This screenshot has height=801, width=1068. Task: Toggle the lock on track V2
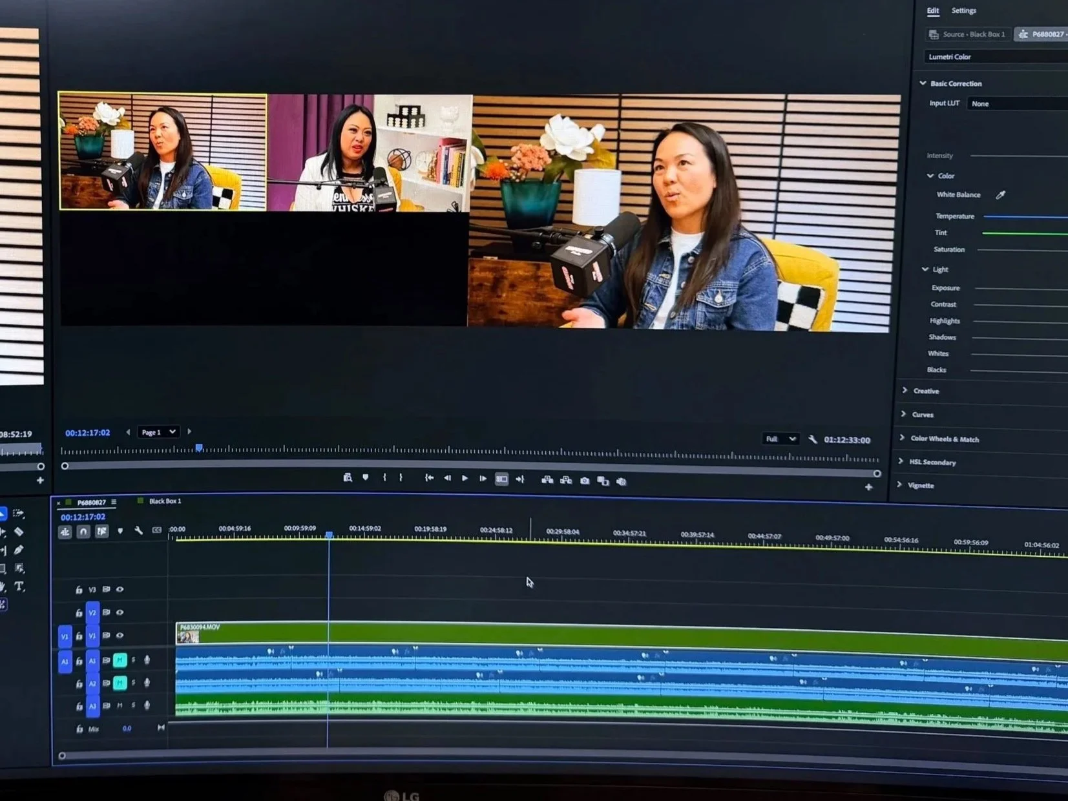[79, 612]
